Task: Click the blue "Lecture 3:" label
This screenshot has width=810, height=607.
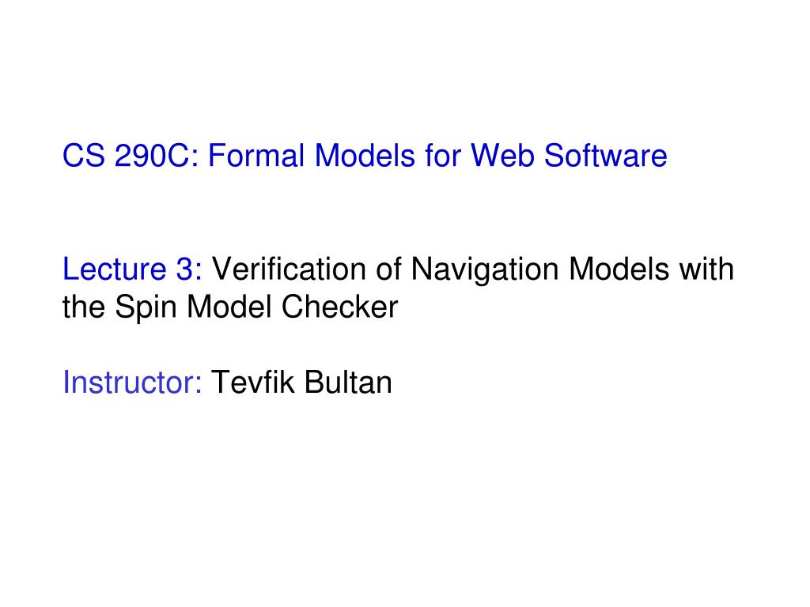Action: click(132, 269)
